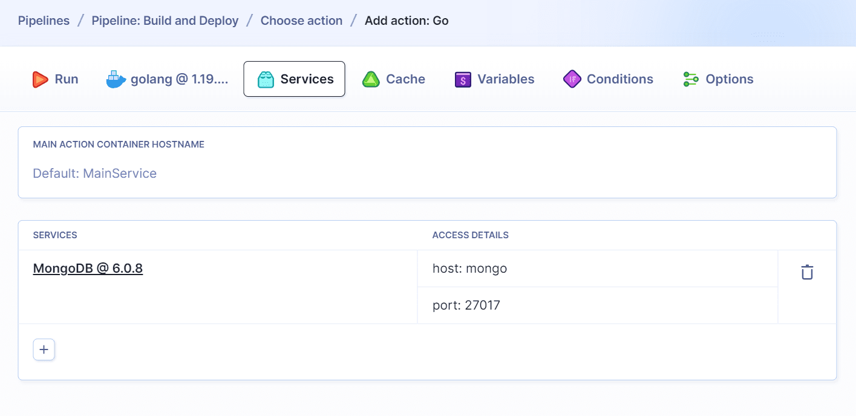The height and width of the screenshot is (416, 856).
Task: Navigate to Pipelines via breadcrumb
Action: point(43,21)
